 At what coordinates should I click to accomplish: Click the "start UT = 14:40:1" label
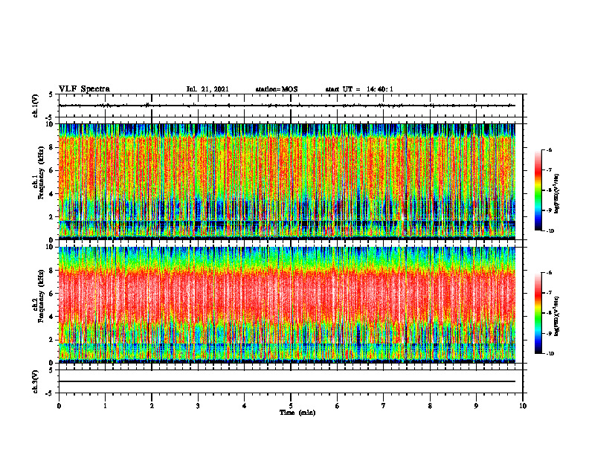click(x=359, y=89)
